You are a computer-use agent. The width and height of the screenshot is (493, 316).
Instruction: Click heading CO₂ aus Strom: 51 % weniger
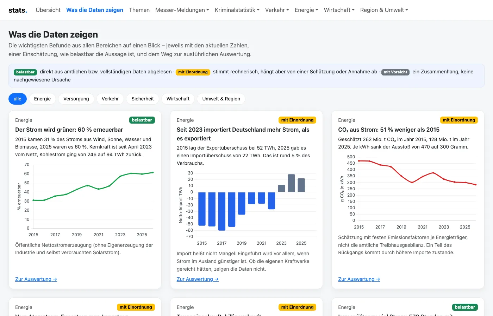tap(389, 130)
